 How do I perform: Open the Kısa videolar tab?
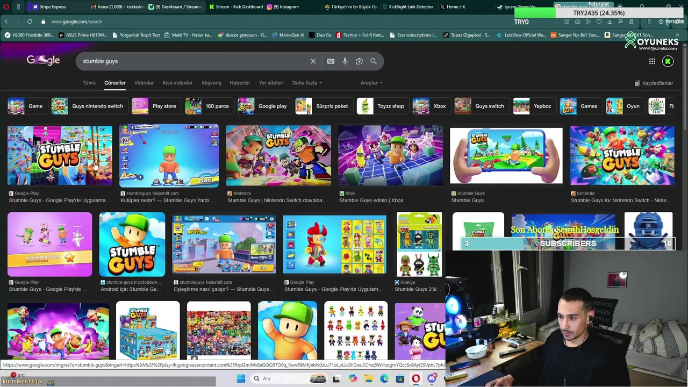177,83
